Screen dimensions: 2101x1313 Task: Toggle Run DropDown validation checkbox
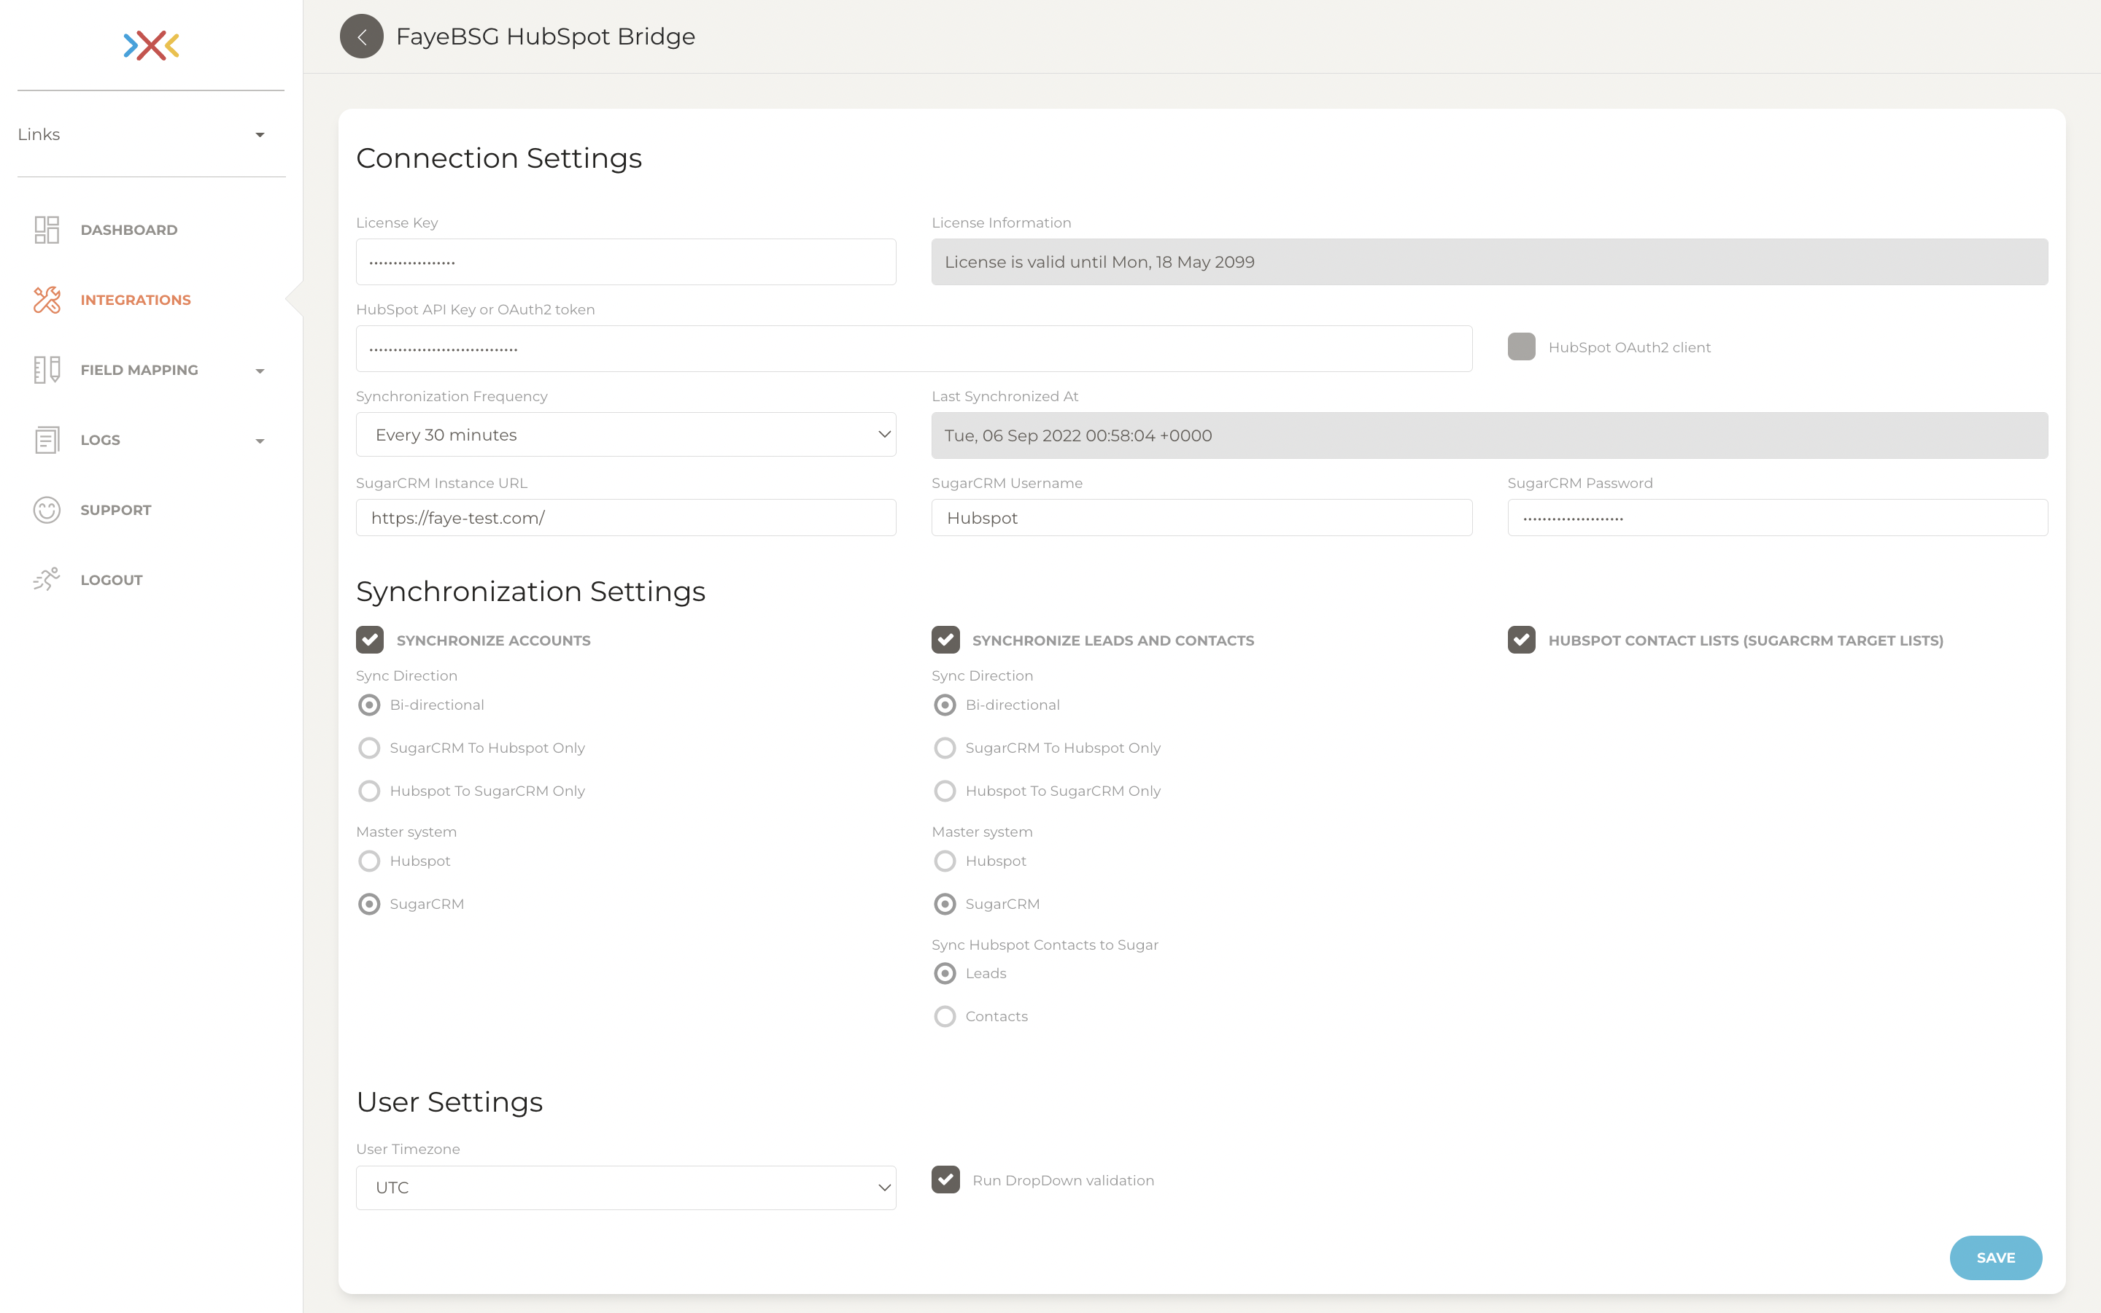945,1180
